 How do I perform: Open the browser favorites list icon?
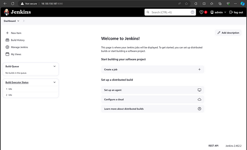212,4
